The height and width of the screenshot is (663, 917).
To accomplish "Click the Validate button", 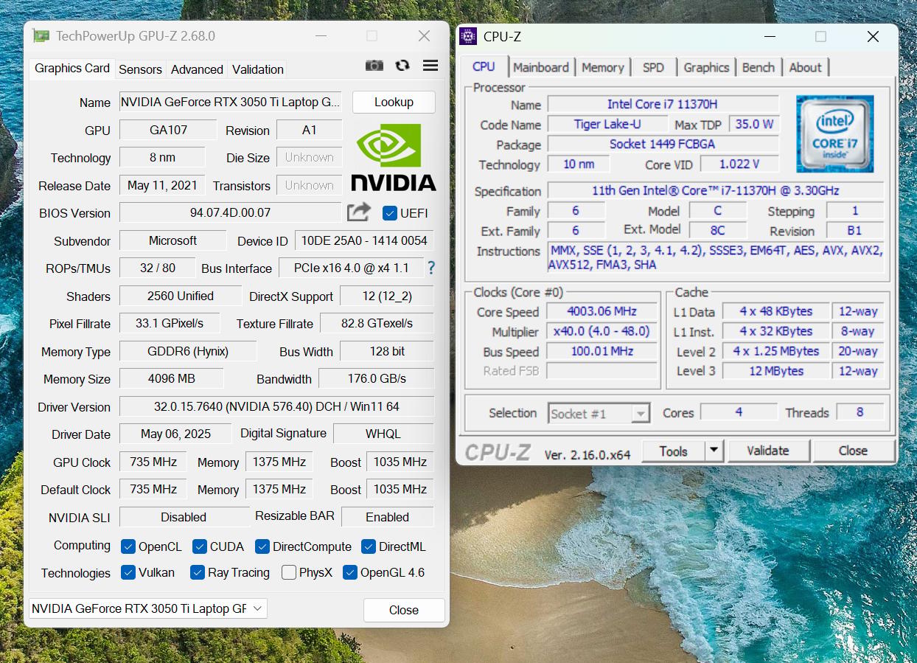I will pos(768,451).
